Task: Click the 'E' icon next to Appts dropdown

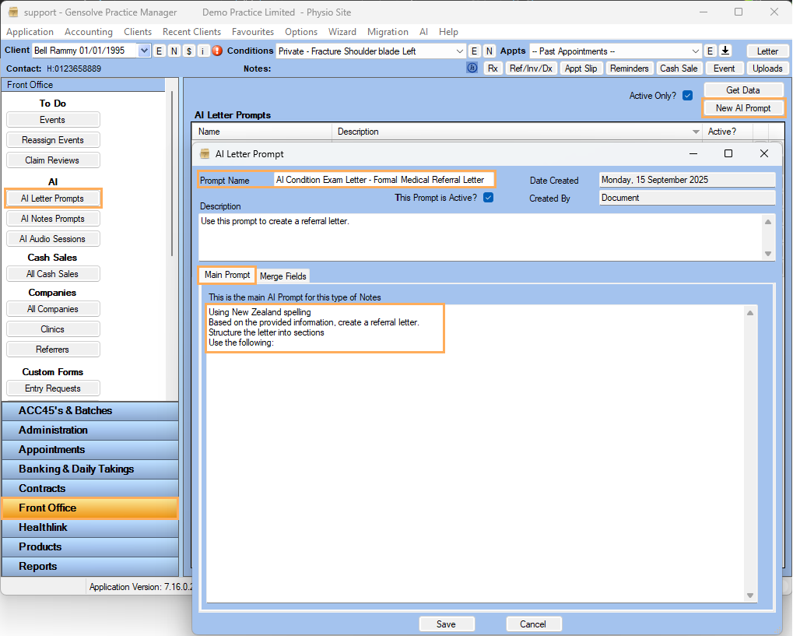Action: point(710,51)
